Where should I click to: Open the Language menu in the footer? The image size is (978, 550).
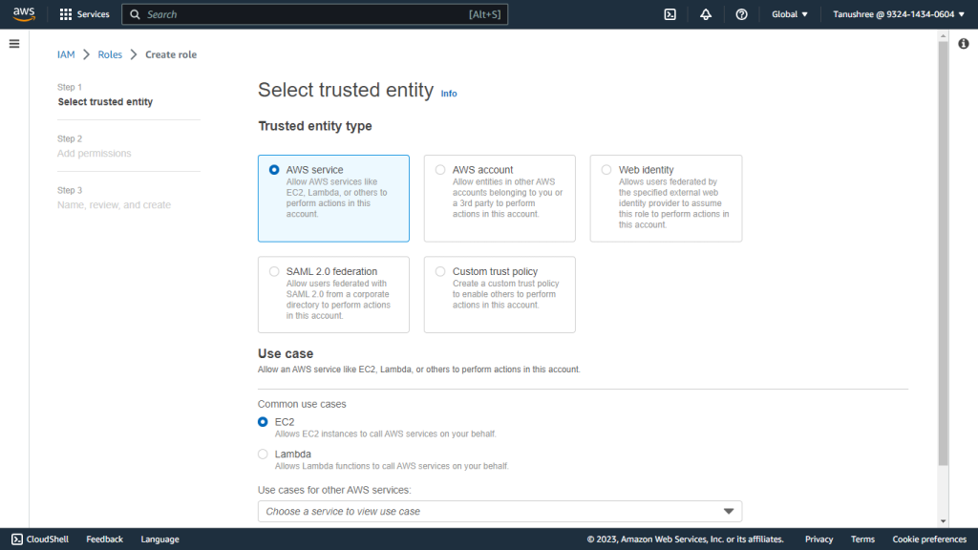pos(159,539)
